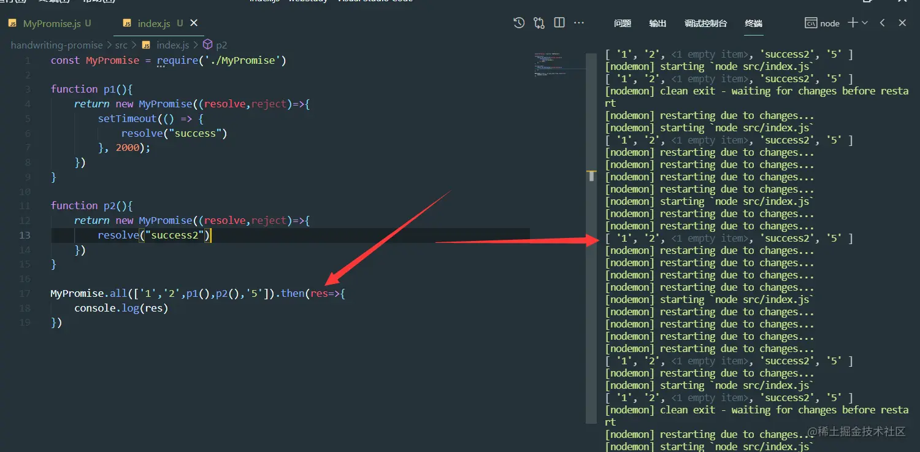Click the index.js breadcrumb item
The height and width of the screenshot is (452, 920).
[x=166, y=45]
